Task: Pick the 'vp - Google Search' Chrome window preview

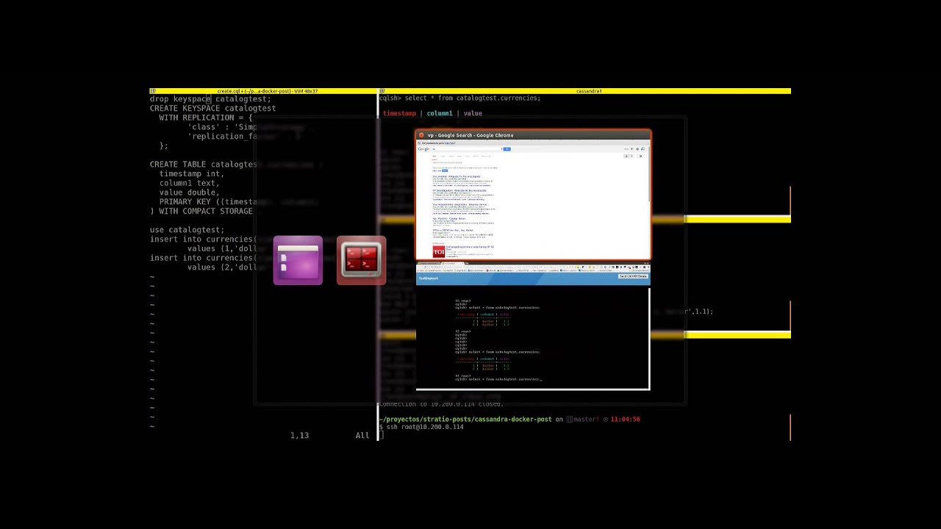Action: point(533,195)
